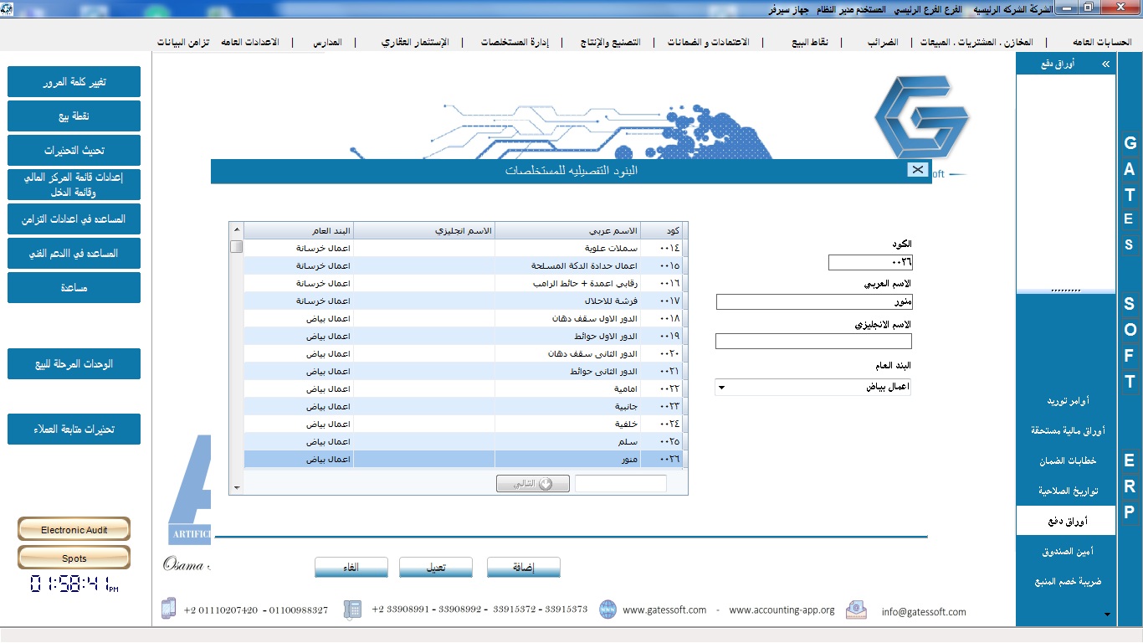The height and width of the screenshot is (643, 1143).
Task: Select row خلفية
Action: pyautogui.click(x=464, y=424)
